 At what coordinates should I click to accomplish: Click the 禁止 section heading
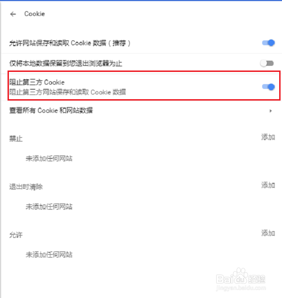point(16,138)
